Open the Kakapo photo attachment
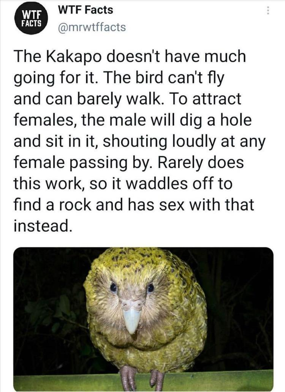 (x=143, y=319)
